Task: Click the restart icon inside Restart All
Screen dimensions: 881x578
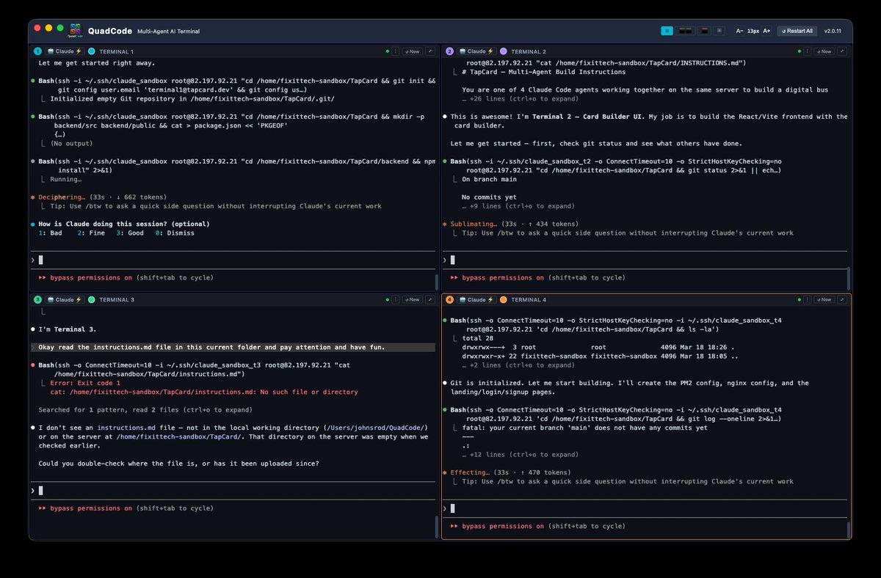Action: [x=784, y=31]
